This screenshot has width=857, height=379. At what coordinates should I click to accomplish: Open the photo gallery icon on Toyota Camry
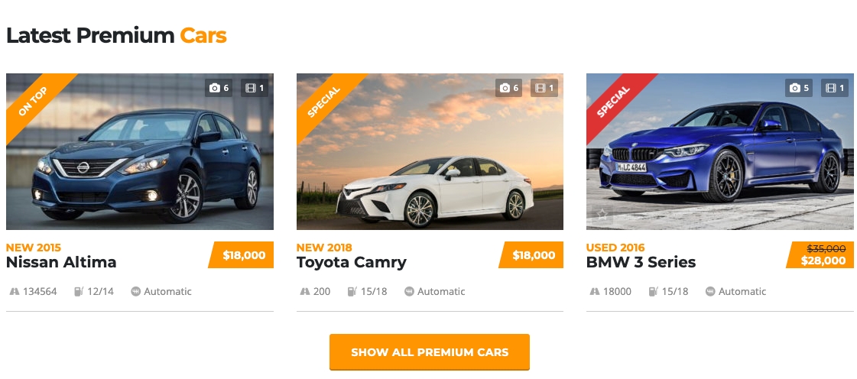[x=505, y=89]
